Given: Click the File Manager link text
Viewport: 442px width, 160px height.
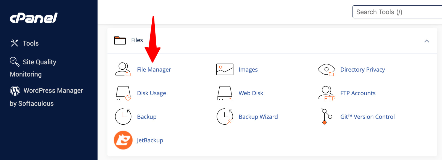Looking at the screenshot, I should point(154,70).
